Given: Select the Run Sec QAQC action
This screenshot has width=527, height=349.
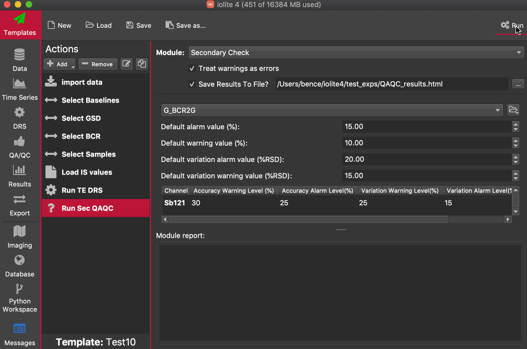Looking at the screenshot, I should click(87, 208).
